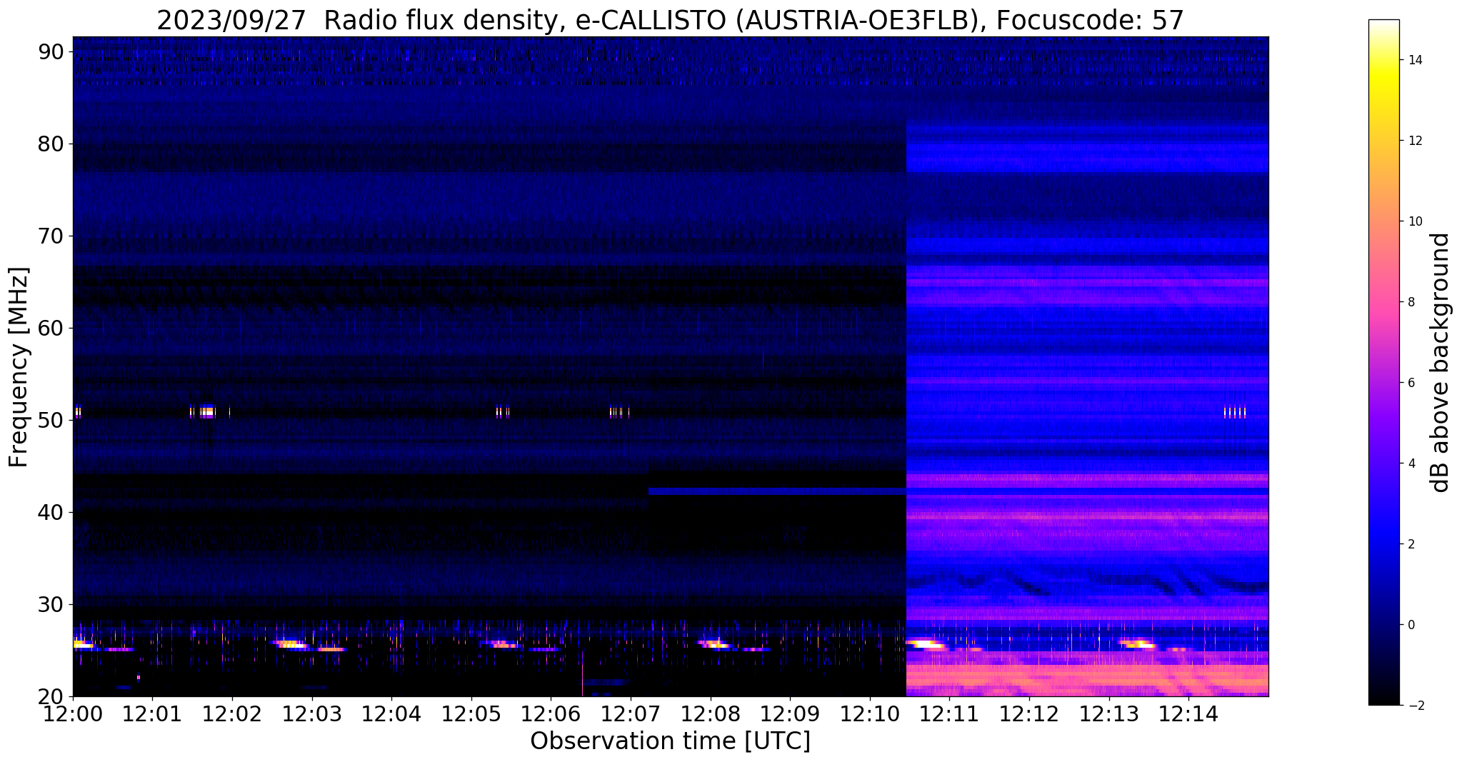Click the 12:14 time tick label
The image size is (1462, 762).
pyautogui.click(x=1188, y=713)
